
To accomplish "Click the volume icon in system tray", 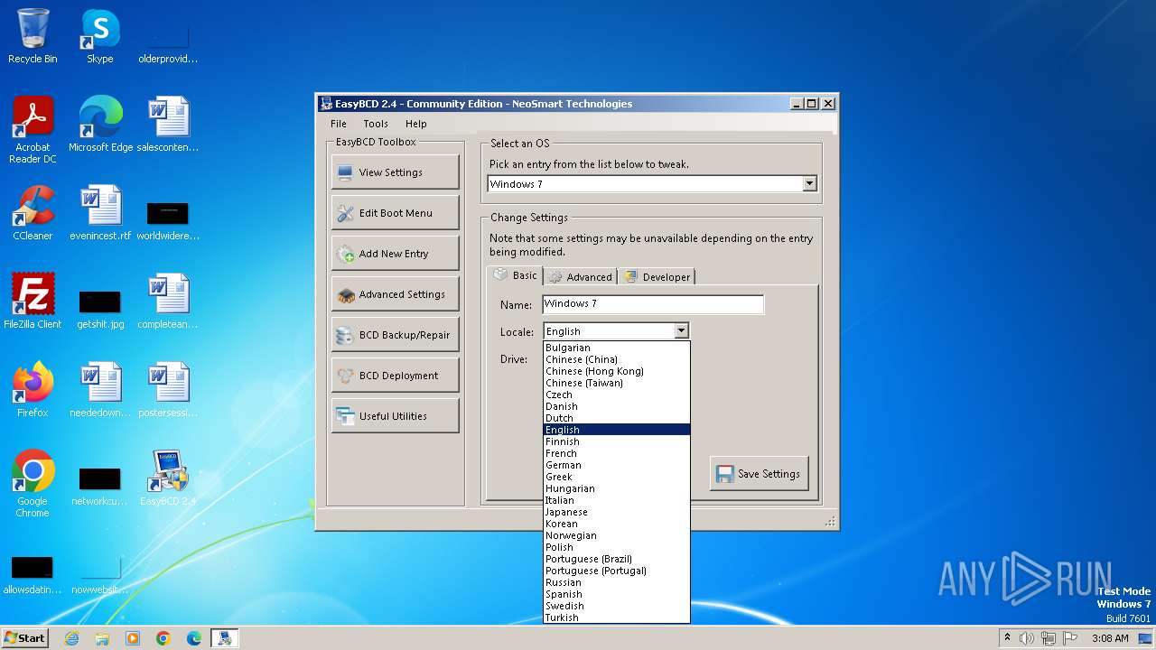I will click(1027, 638).
